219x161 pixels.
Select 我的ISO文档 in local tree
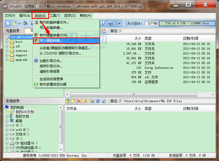pos(25,112)
